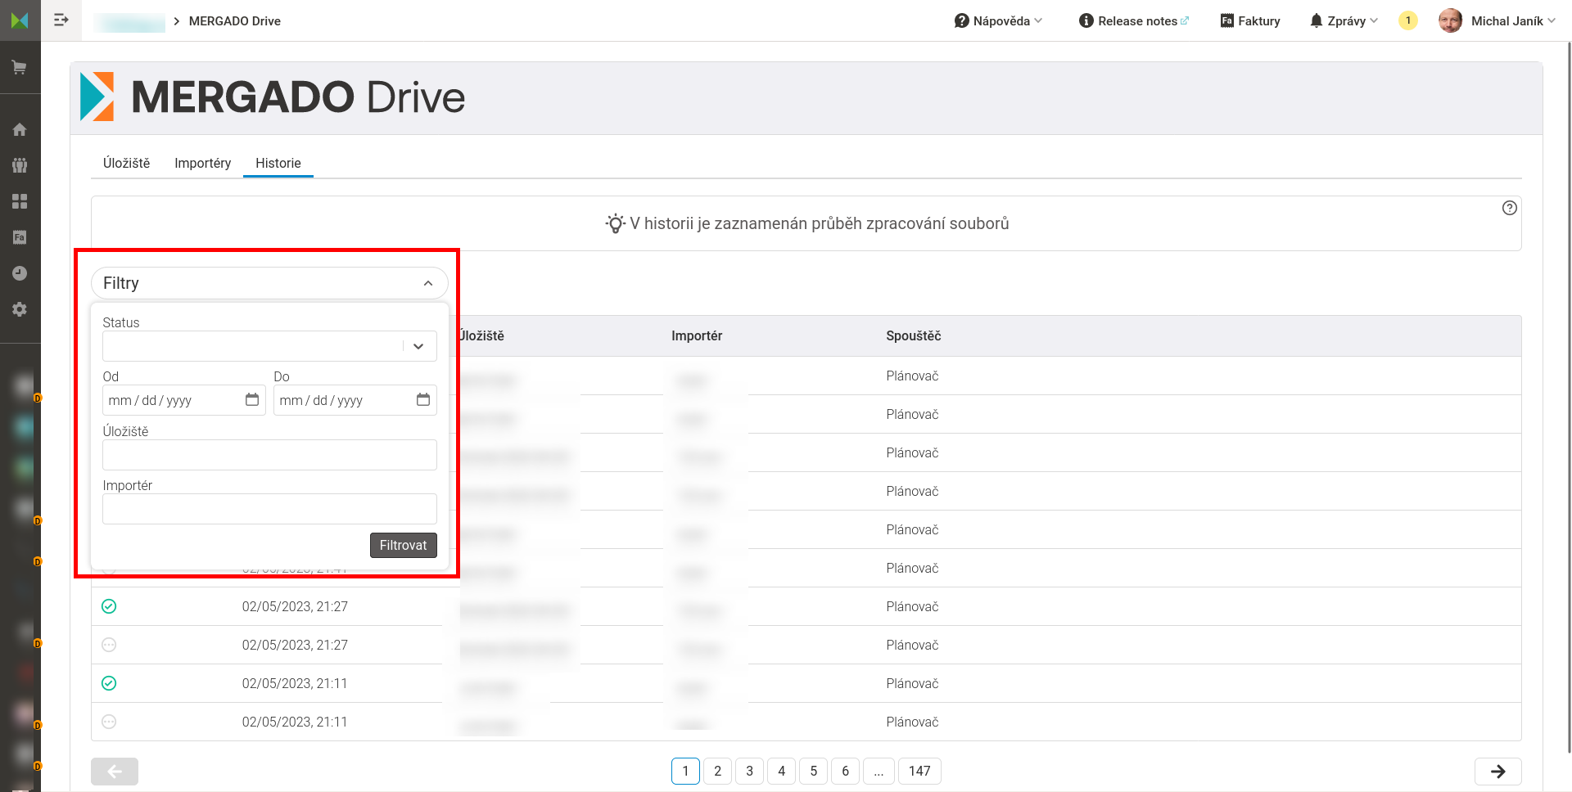The image size is (1572, 792).
Task: Click the MERGADO Drive logo banner
Action: (x=273, y=97)
